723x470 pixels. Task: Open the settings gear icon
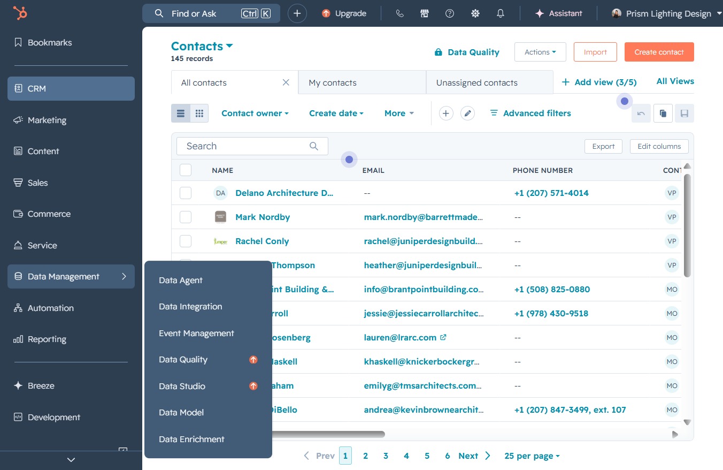(475, 13)
